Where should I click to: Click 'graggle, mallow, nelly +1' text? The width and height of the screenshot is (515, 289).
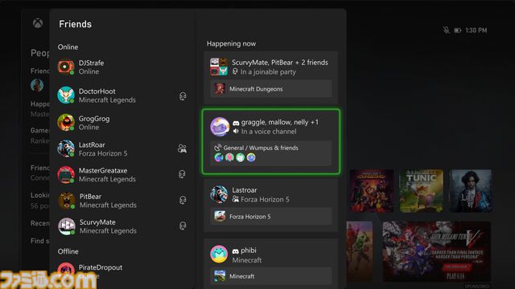[x=280, y=122]
